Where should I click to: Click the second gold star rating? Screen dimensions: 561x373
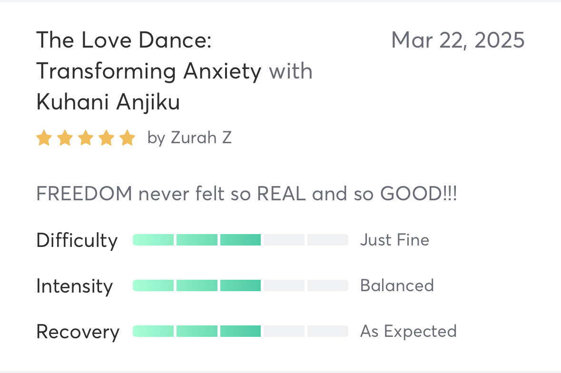pyautogui.click(x=65, y=138)
